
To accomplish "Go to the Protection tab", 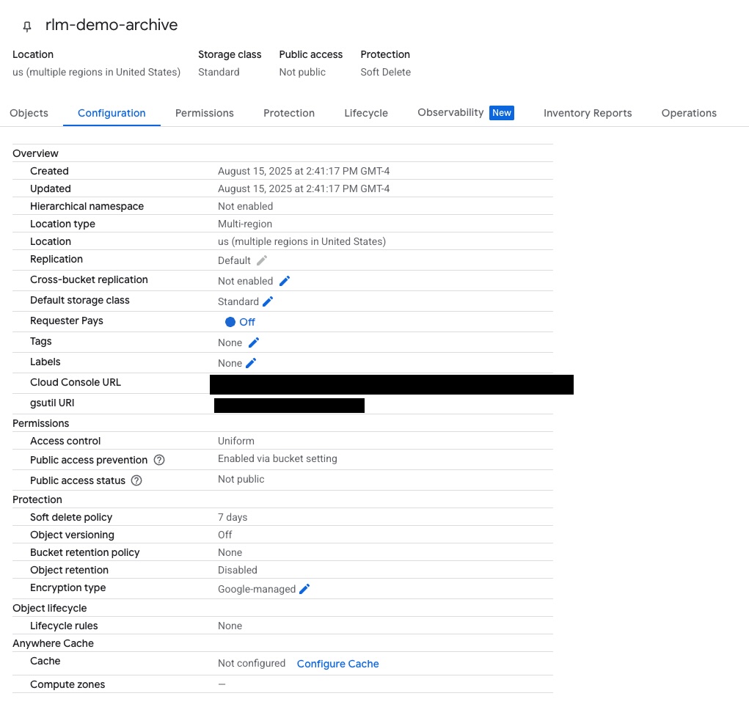I will 289,113.
